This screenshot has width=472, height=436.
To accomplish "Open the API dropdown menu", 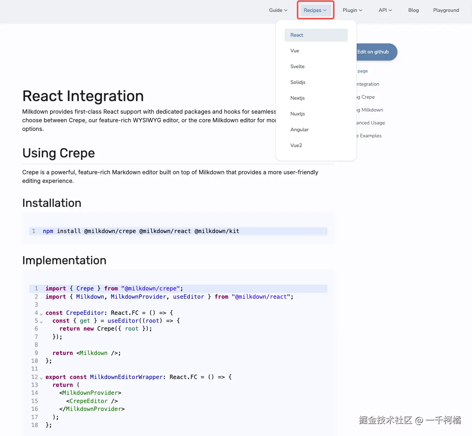I will (x=385, y=10).
